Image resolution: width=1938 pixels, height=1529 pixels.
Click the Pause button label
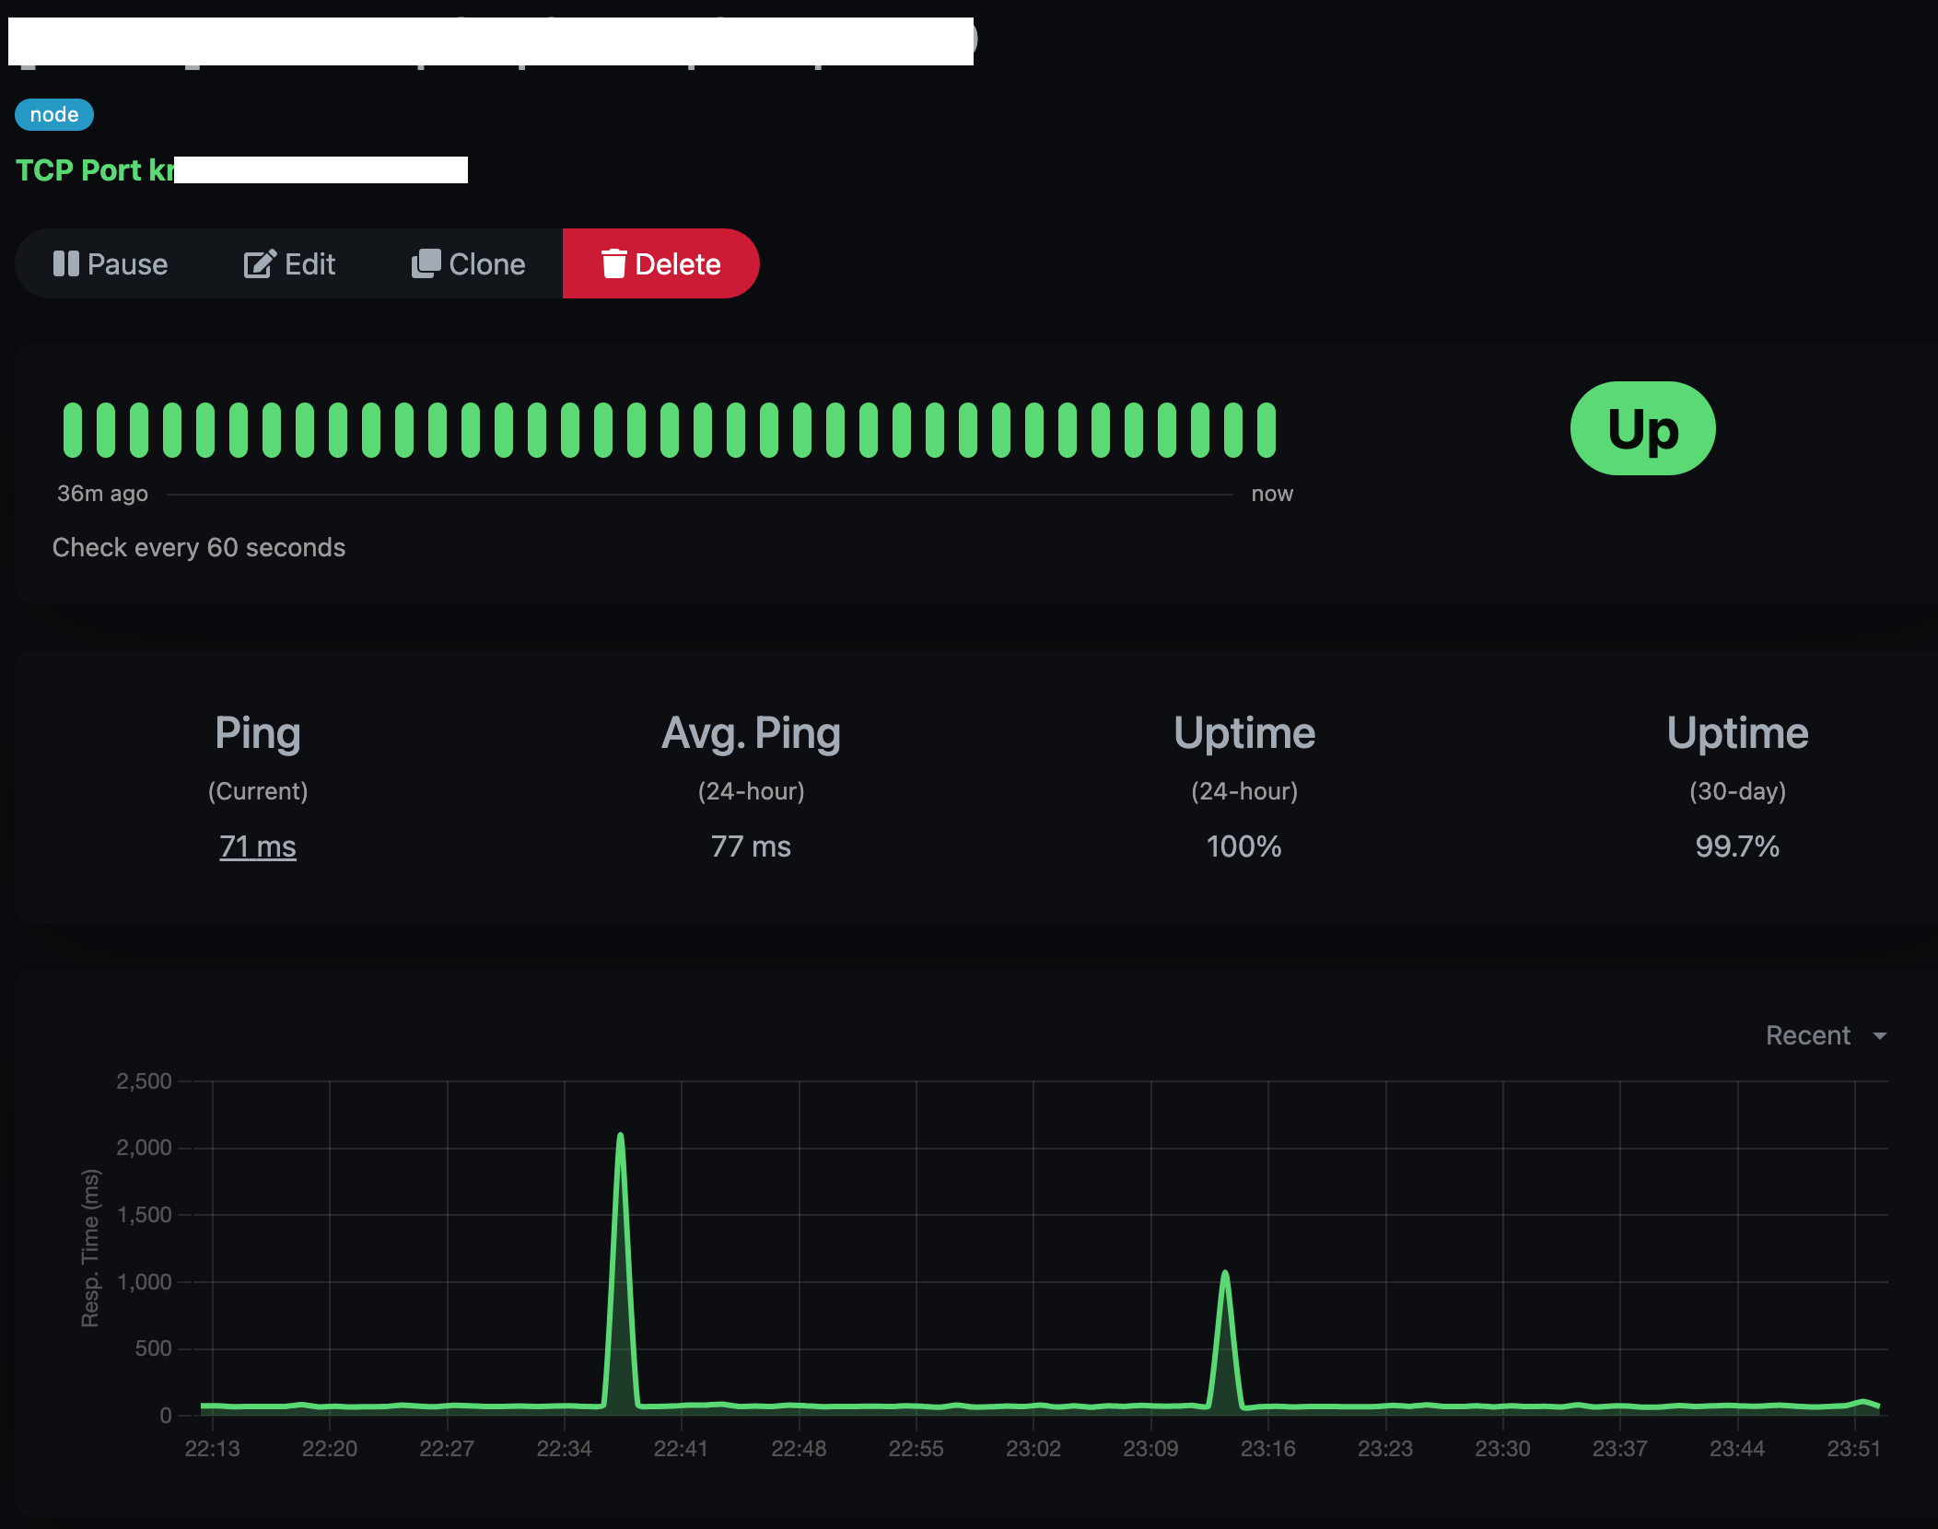click(127, 264)
